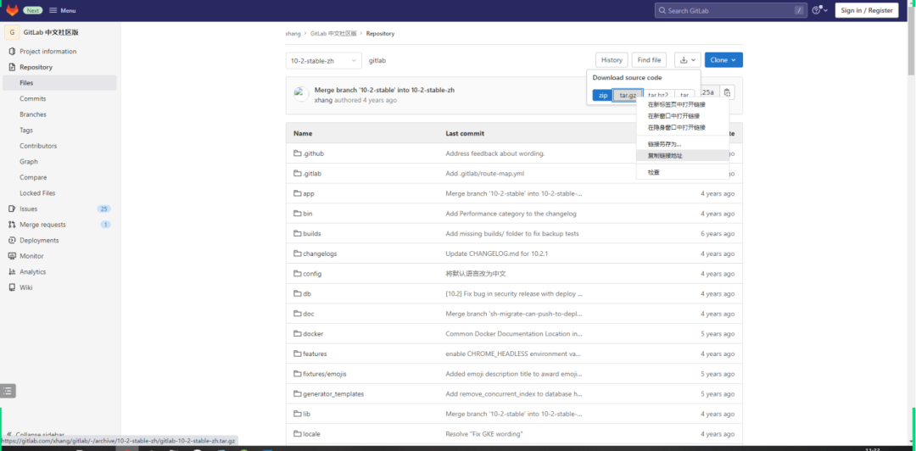
Task: Choose 复制链接地址 from context menu
Action: point(682,155)
